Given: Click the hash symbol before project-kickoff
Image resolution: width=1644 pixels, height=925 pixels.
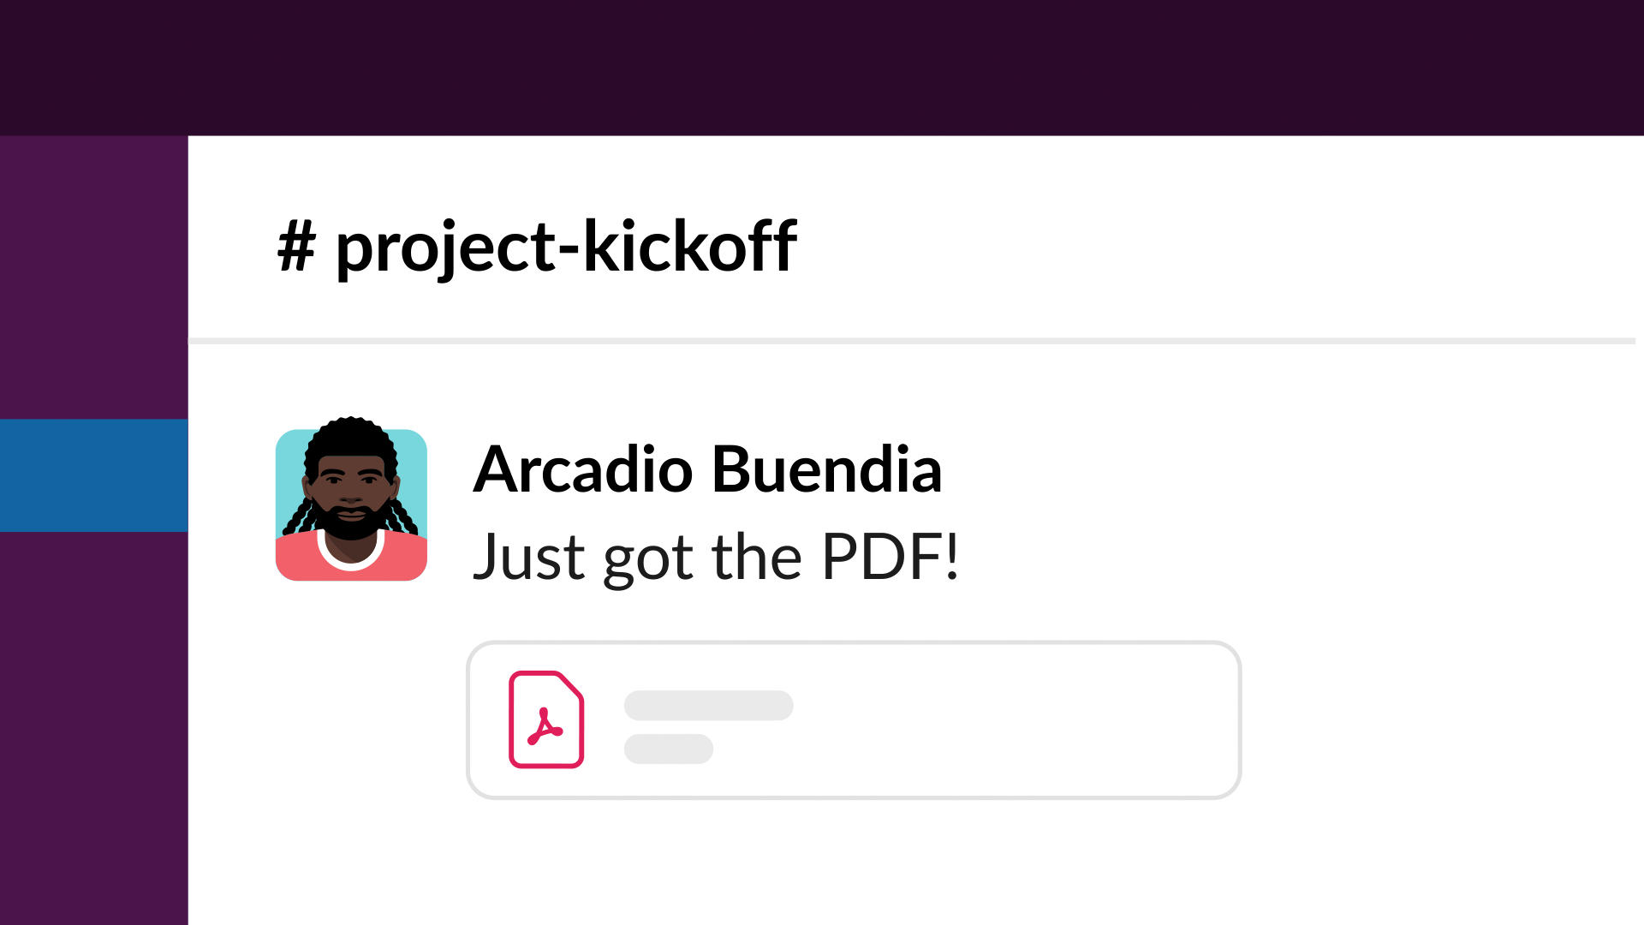Looking at the screenshot, I should pyautogui.click(x=297, y=247).
